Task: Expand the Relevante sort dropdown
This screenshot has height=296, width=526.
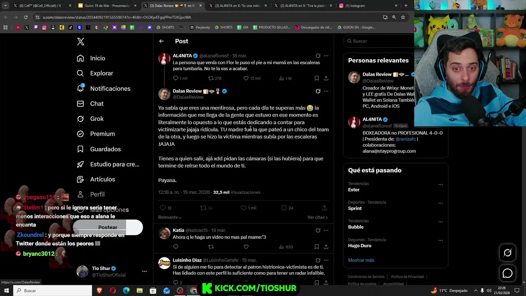Action: (x=170, y=217)
